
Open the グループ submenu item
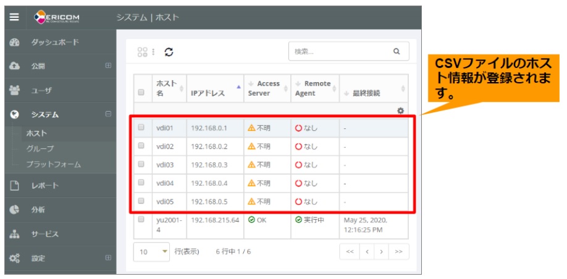click(40, 149)
